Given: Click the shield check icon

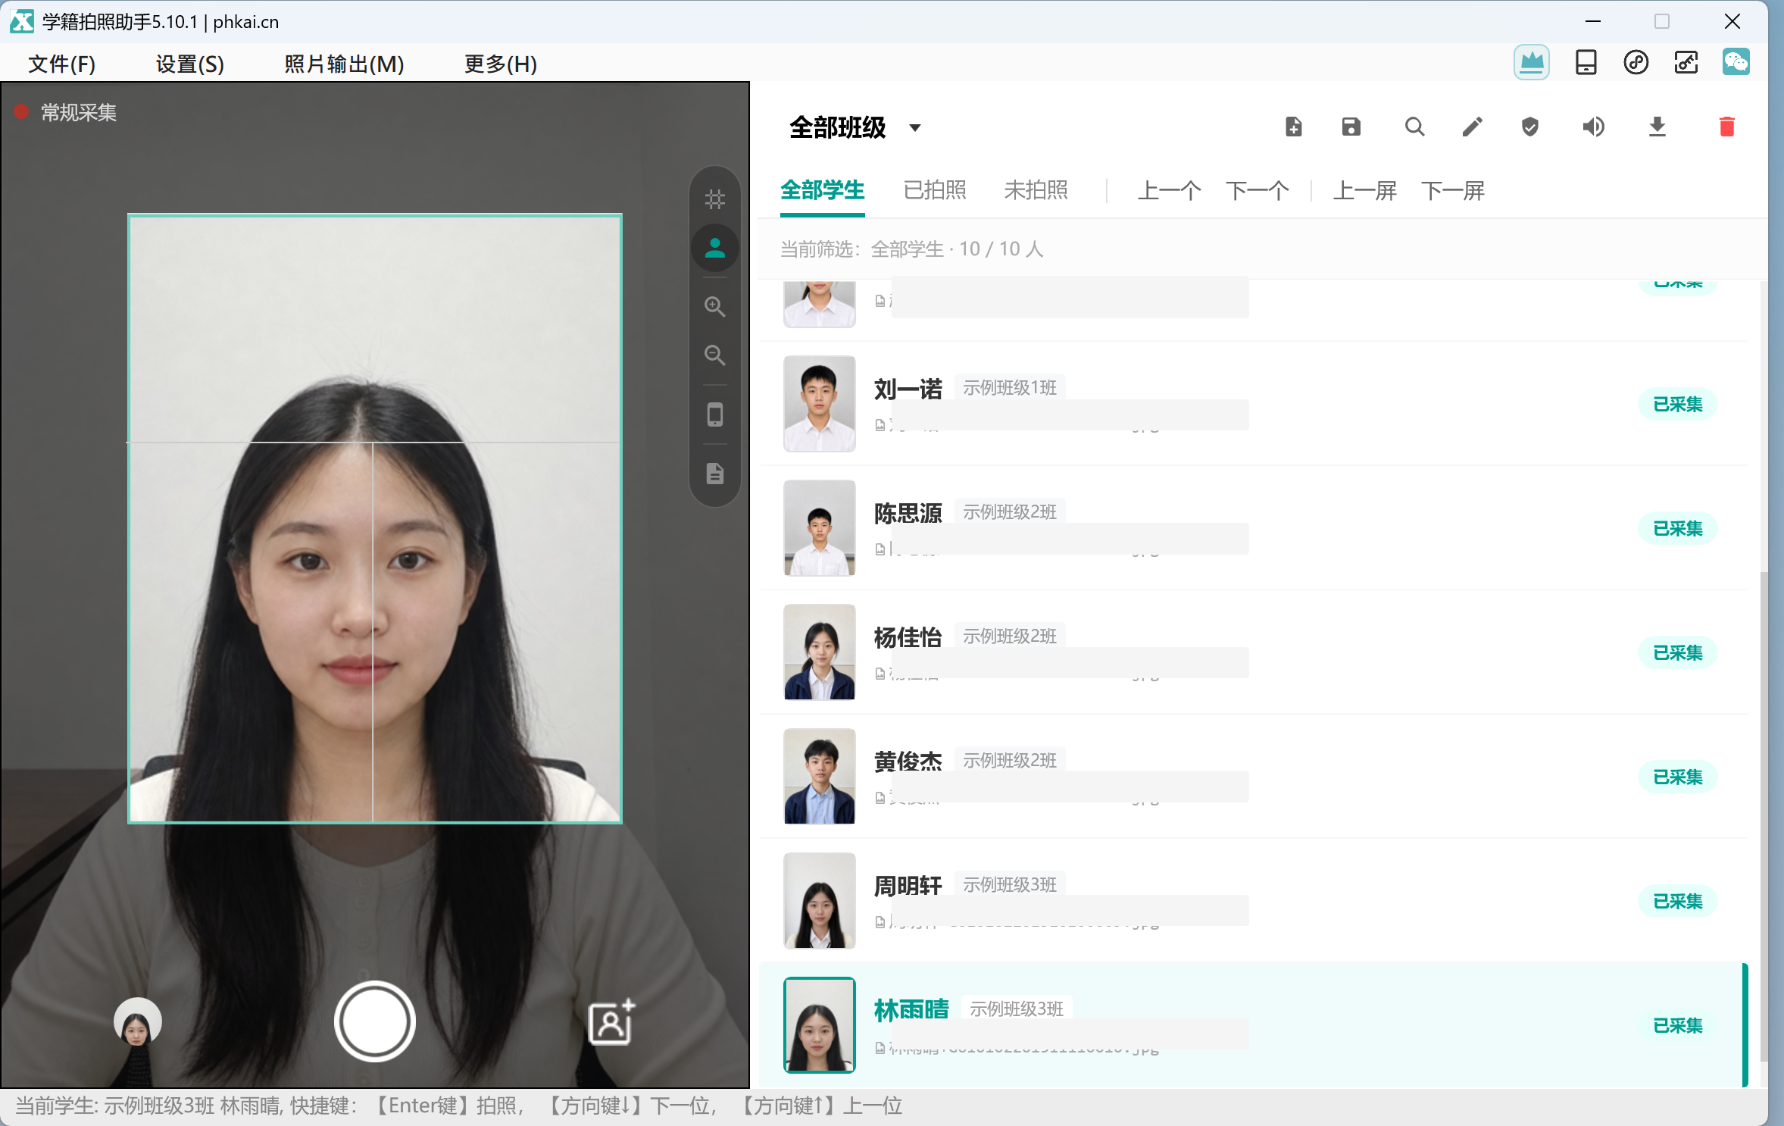Looking at the screenshot, I should tap(1529, 127).
